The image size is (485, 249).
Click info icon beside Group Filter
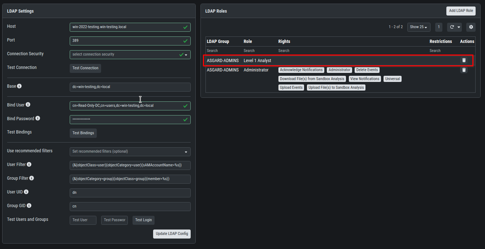tap(32, 178)
